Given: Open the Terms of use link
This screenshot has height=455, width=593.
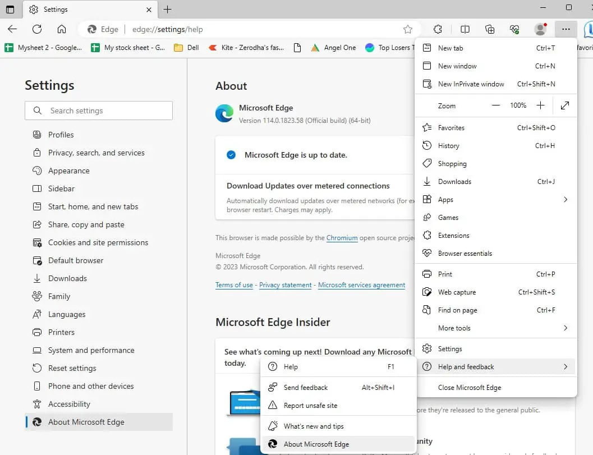Looking at the screenshot, I should click(234, 285).
